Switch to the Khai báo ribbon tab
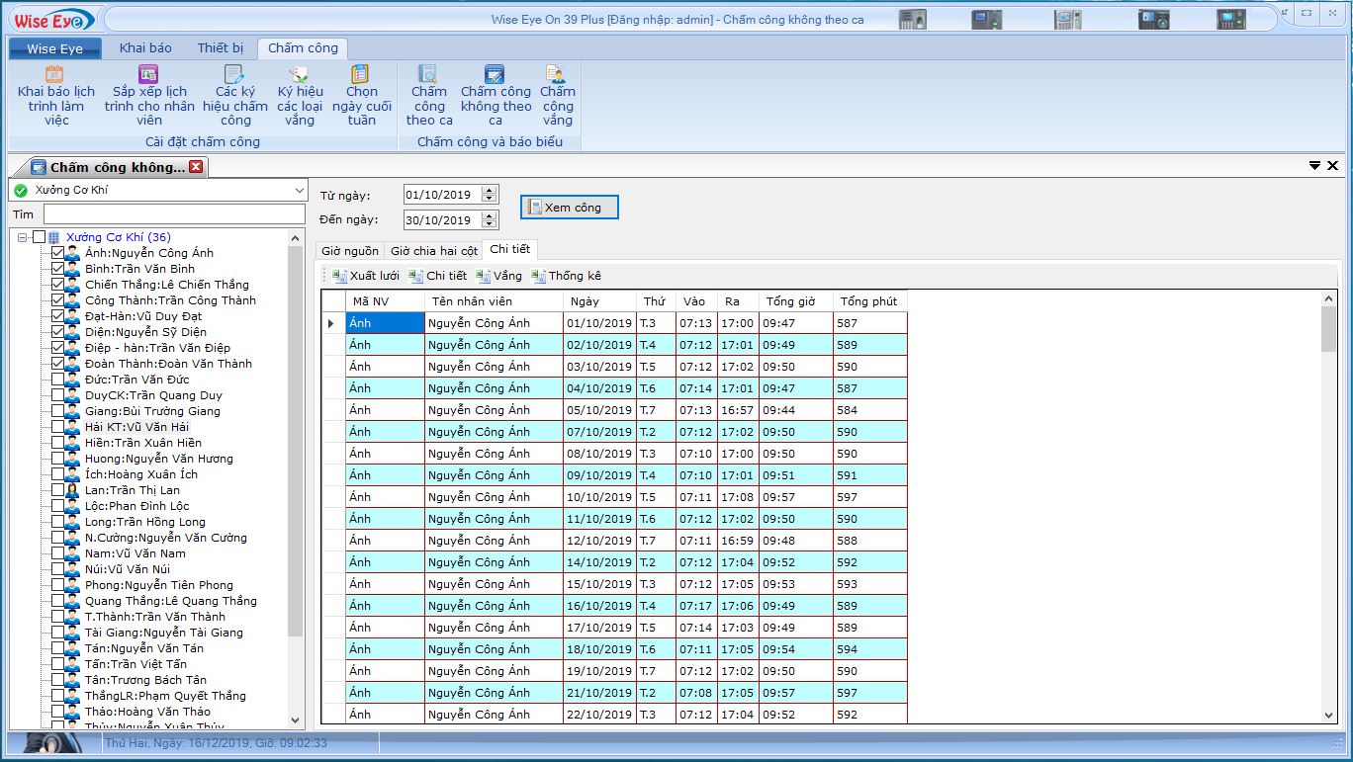The image size is (1353, 762). tap(145, 47)
